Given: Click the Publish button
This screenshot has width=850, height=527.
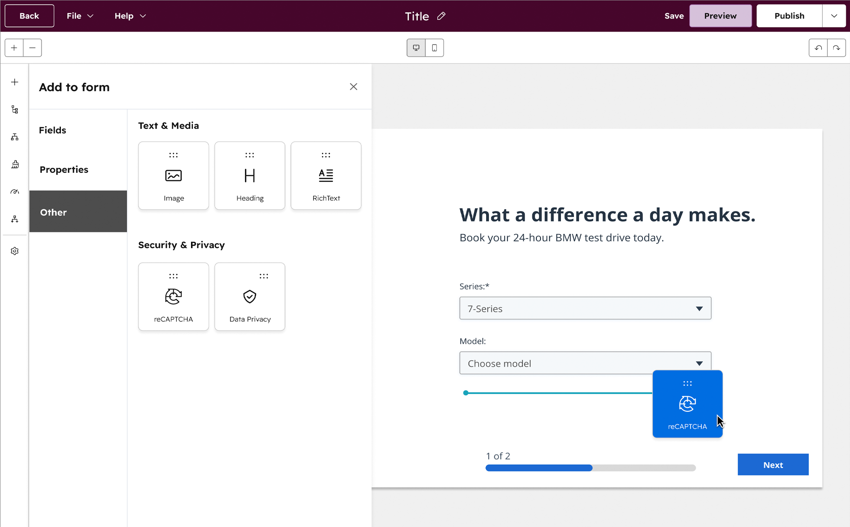Looking at the screenshot, I should (x=789, y=16).
